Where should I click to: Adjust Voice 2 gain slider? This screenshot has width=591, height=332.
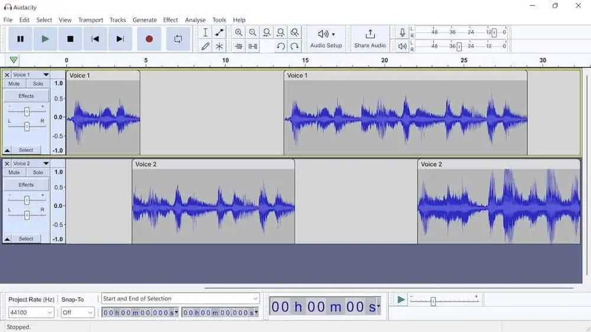(27, 200)
